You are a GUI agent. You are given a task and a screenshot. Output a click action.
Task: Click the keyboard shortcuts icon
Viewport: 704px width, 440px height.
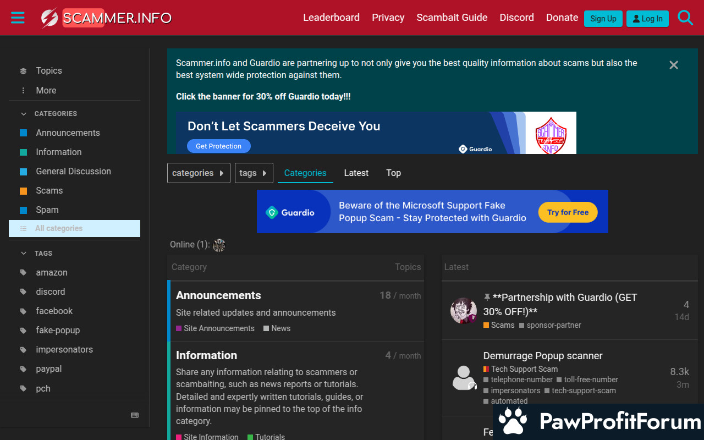tap(135, 415)
